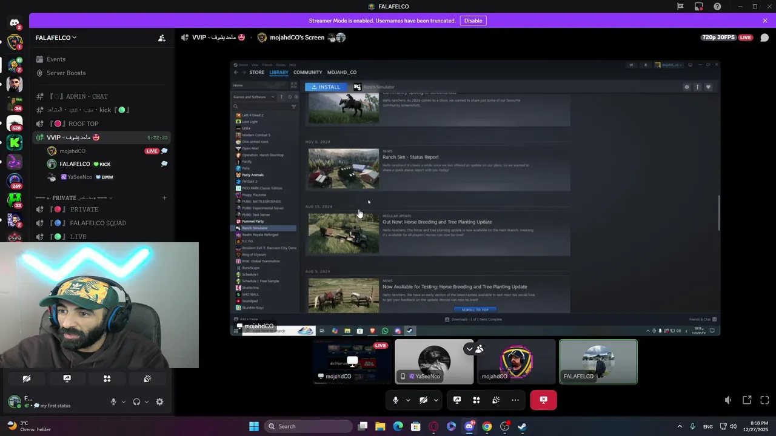Join the FALAFELCO SQUAD voice channel
Screen dimensions: 776x436
pos(101,223)
